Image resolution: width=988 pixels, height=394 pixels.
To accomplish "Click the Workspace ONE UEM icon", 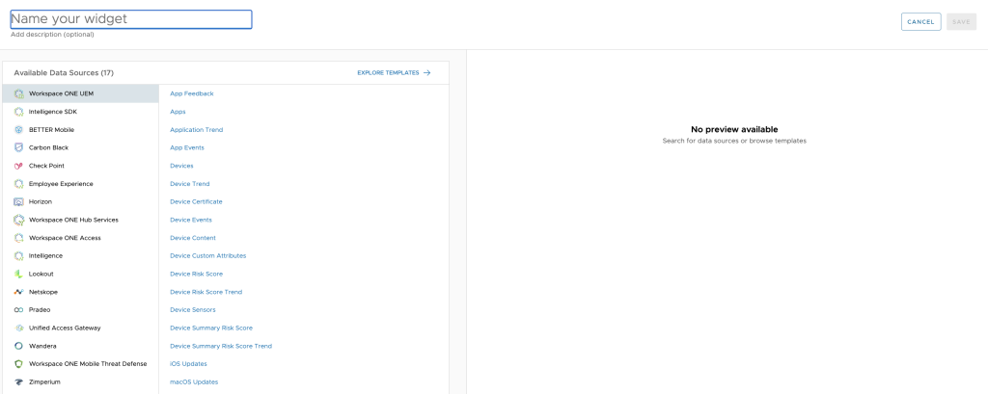I will pos(19,93).
